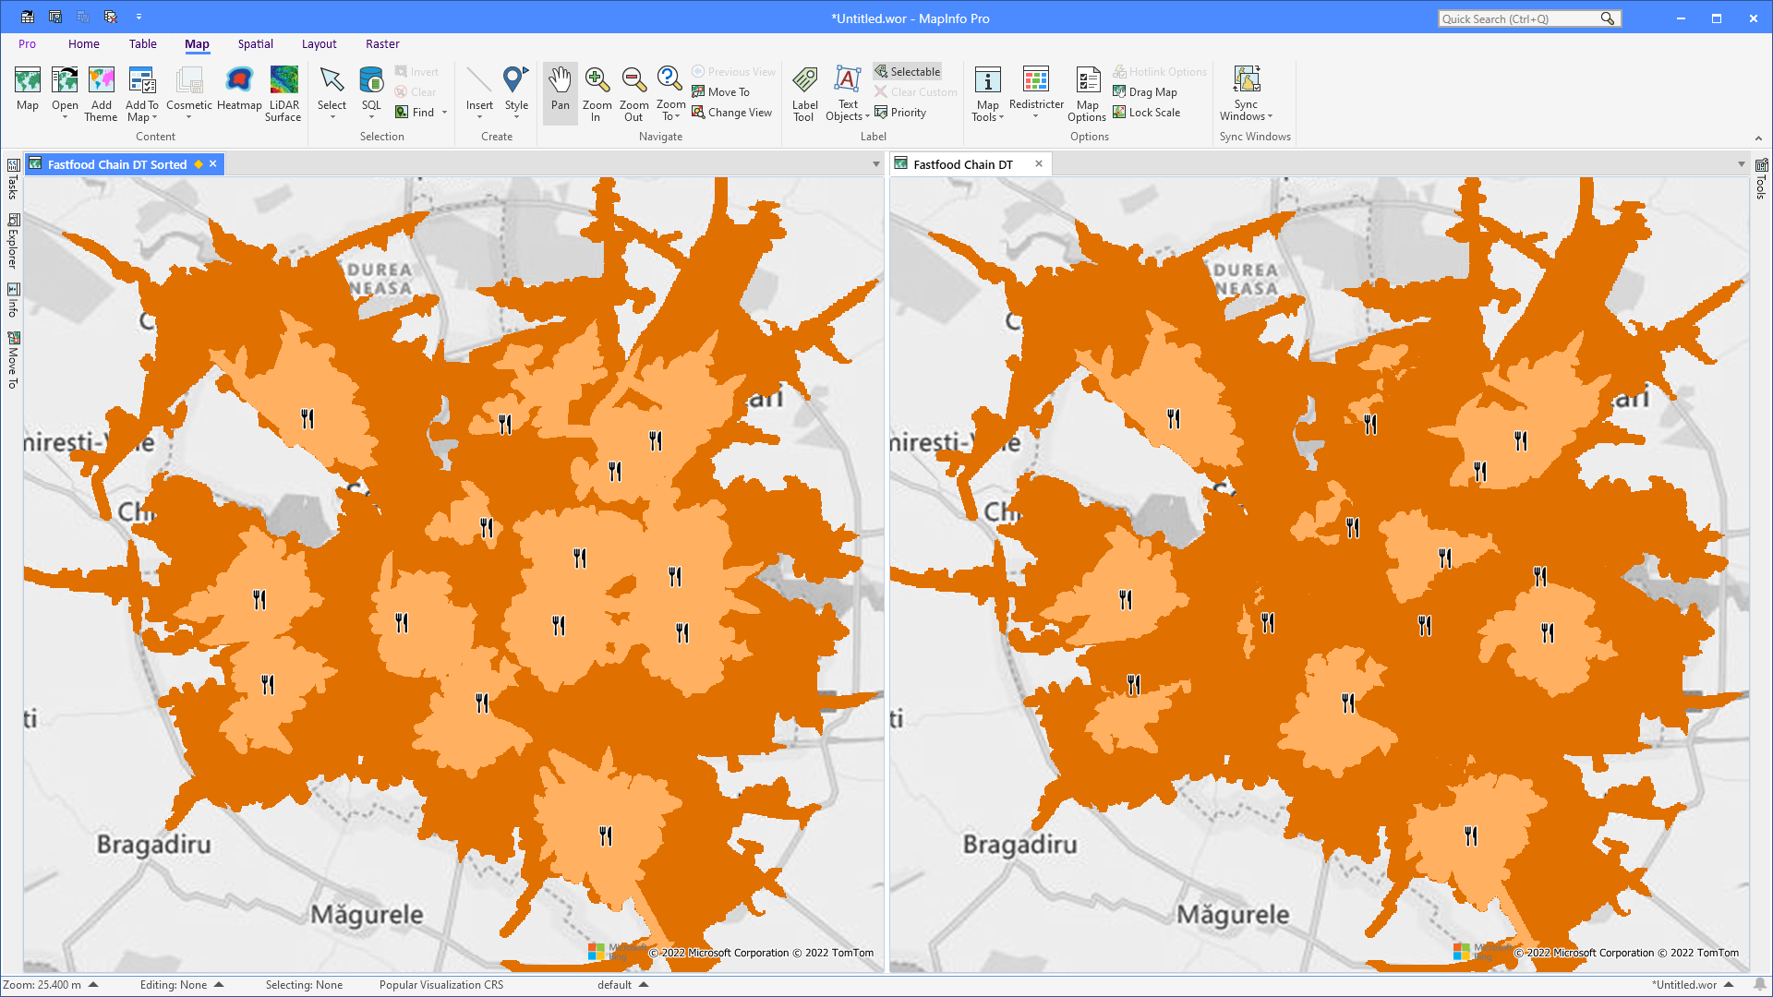Toggle the Selectable option
The width and height of the screenshot is (1773, 997).
pos(907,71)
